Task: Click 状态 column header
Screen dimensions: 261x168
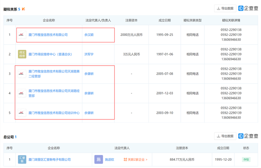Action: tap(246, 148)
